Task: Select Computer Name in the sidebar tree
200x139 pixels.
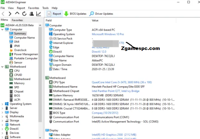Action: [22, 38]
